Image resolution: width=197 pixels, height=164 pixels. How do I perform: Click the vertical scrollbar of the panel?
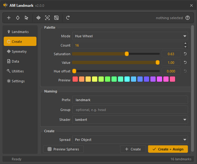click(192, 88)
